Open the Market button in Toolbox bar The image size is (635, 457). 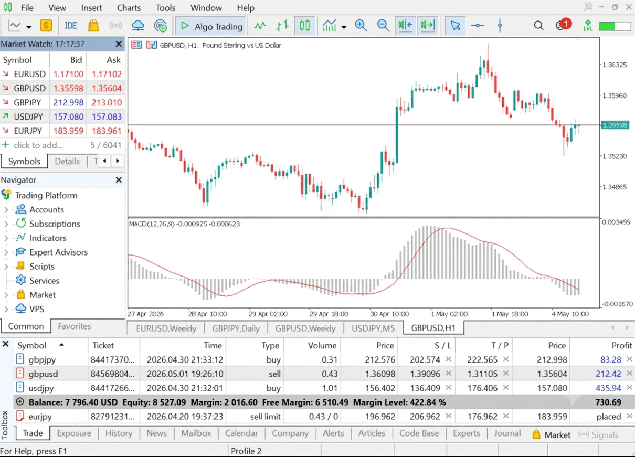pyautogui.click(x=551, y=434)
